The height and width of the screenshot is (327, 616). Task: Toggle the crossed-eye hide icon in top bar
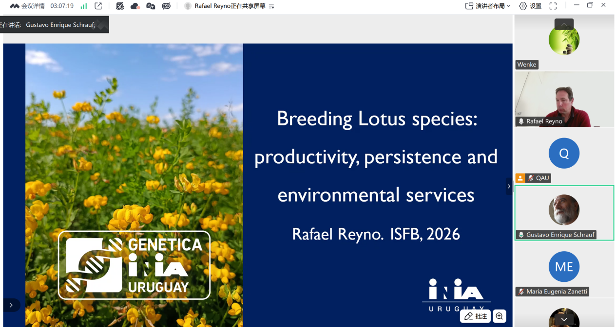[166, 6]
